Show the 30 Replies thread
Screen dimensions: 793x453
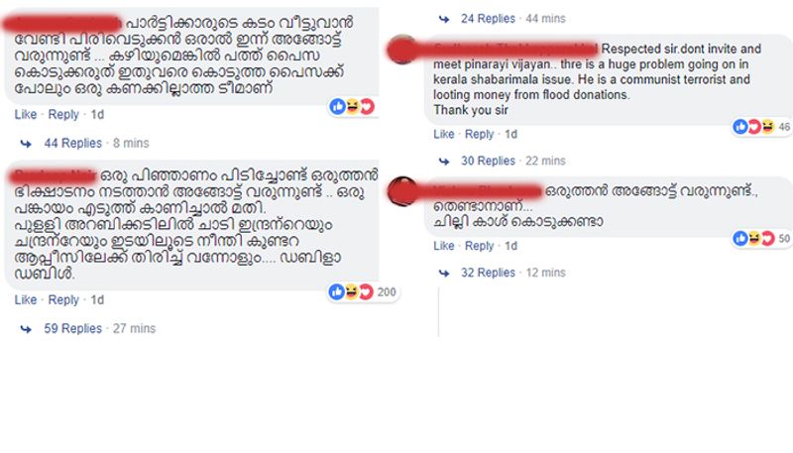point(488,161)
